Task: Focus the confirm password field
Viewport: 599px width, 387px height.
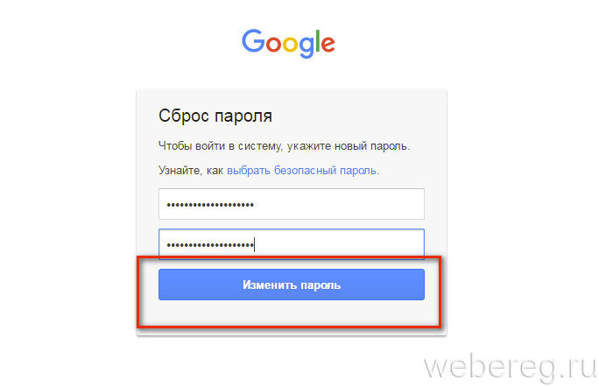Action: tap(292, 244)
